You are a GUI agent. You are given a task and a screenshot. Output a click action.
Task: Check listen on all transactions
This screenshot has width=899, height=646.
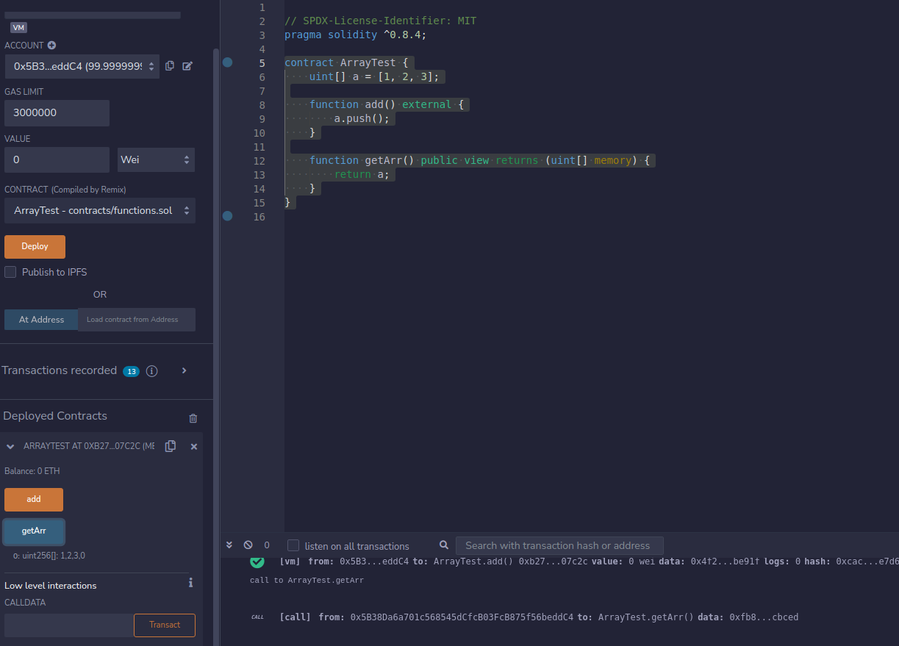293,545
